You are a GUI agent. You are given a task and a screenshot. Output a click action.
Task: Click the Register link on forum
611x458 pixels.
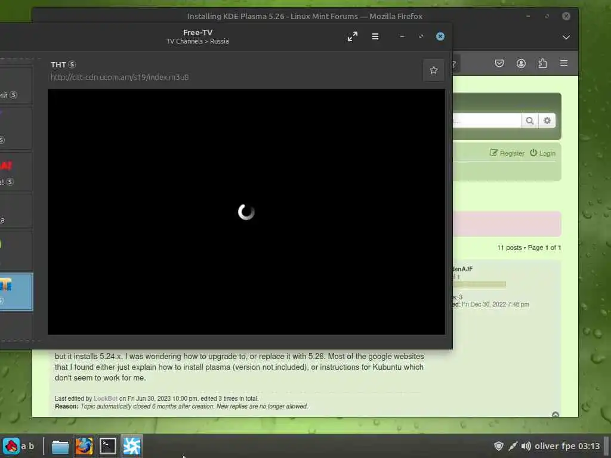(x=507, y=153)
